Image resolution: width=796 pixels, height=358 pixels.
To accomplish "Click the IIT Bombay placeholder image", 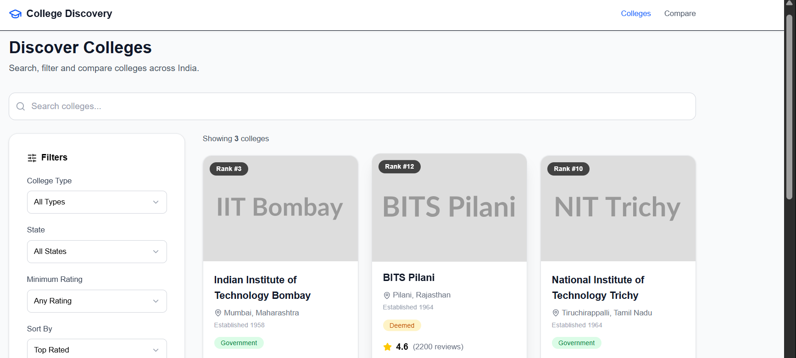I will [x=280, y=209].
